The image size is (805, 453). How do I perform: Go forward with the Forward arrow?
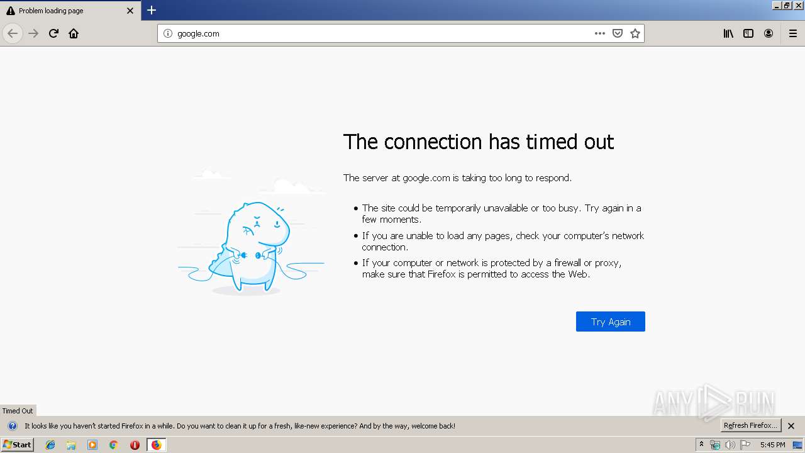point(33,33)
